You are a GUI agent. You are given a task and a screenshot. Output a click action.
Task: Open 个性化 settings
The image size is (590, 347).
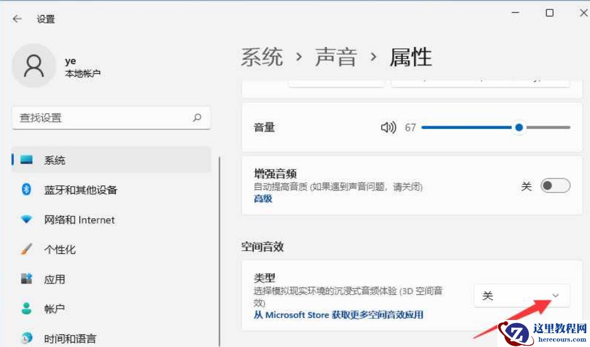coord(111,249)
